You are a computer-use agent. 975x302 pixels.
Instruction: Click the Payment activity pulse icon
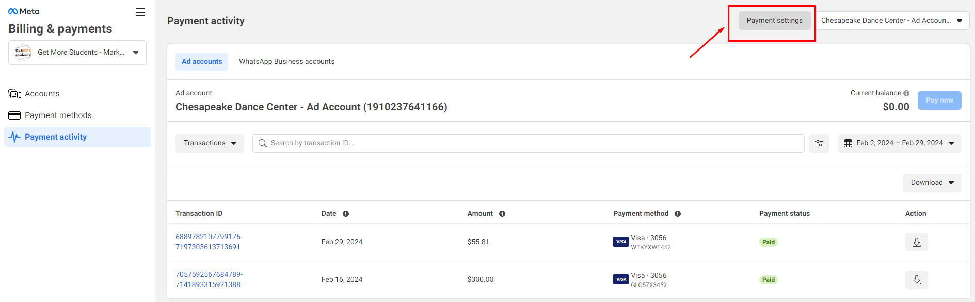pyautogui.click(x=14, y=137)
